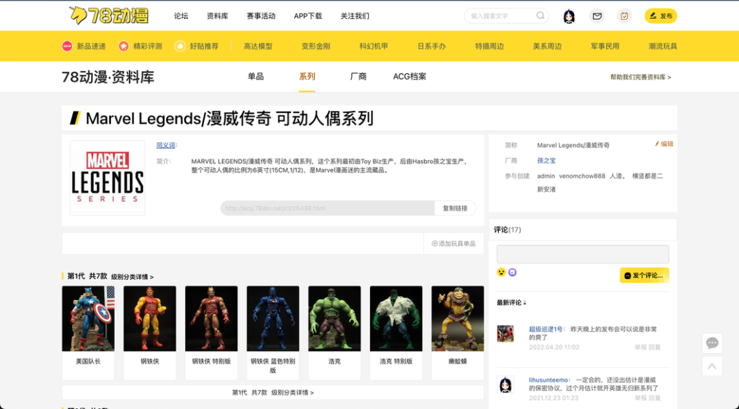This screenshot has width=739, height=409.
Task: Click contributor venomchow888
Action: click(x=582, y=176)
